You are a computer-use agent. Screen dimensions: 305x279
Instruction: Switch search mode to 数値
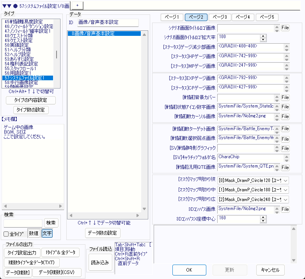34,233
